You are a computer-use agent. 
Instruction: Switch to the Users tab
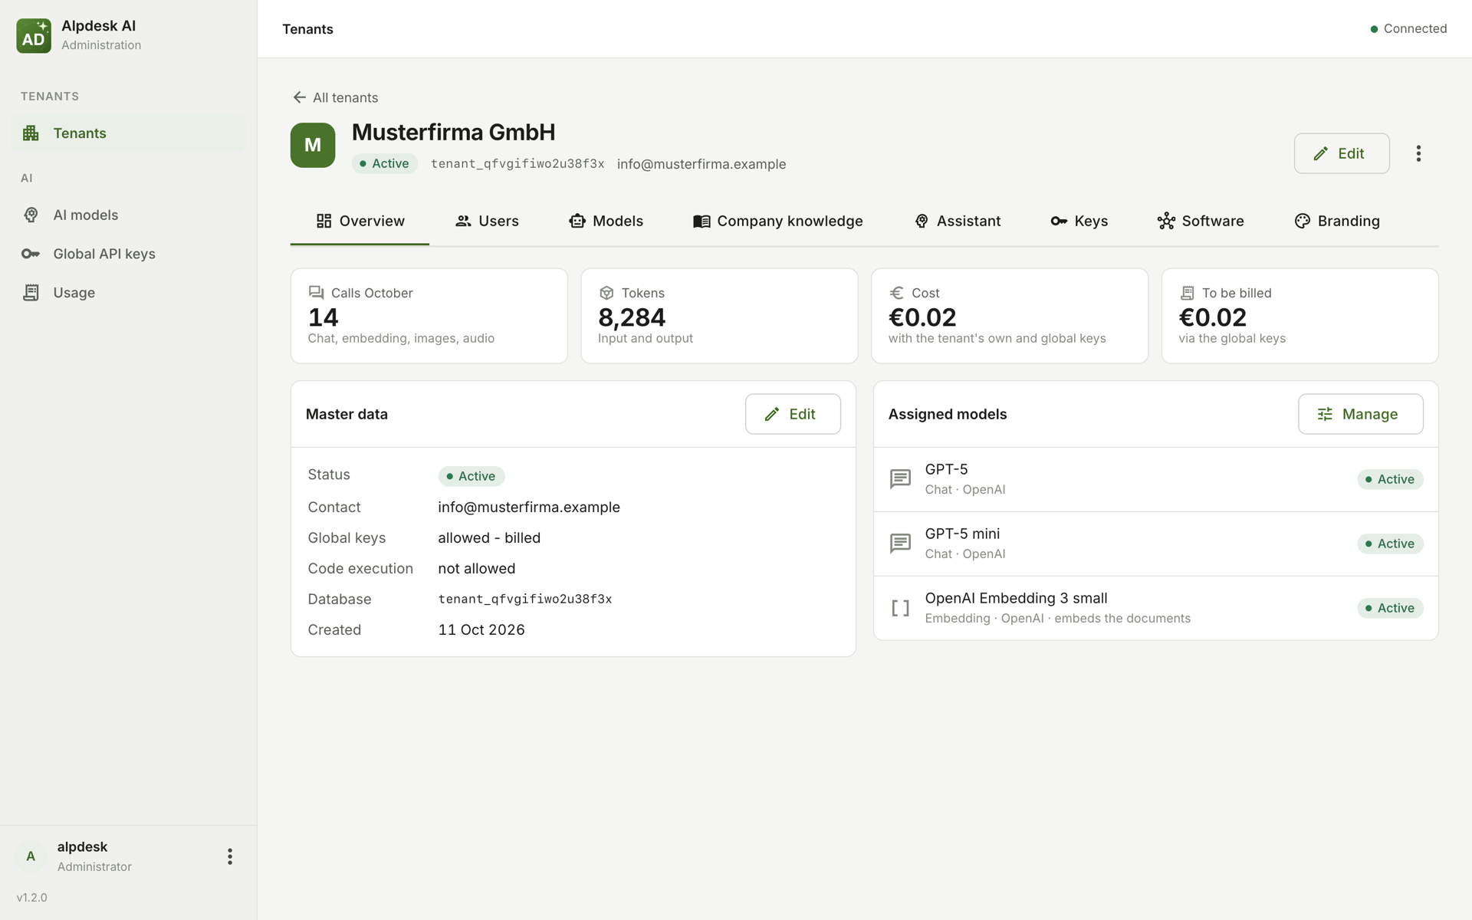[x=487, y=222]
